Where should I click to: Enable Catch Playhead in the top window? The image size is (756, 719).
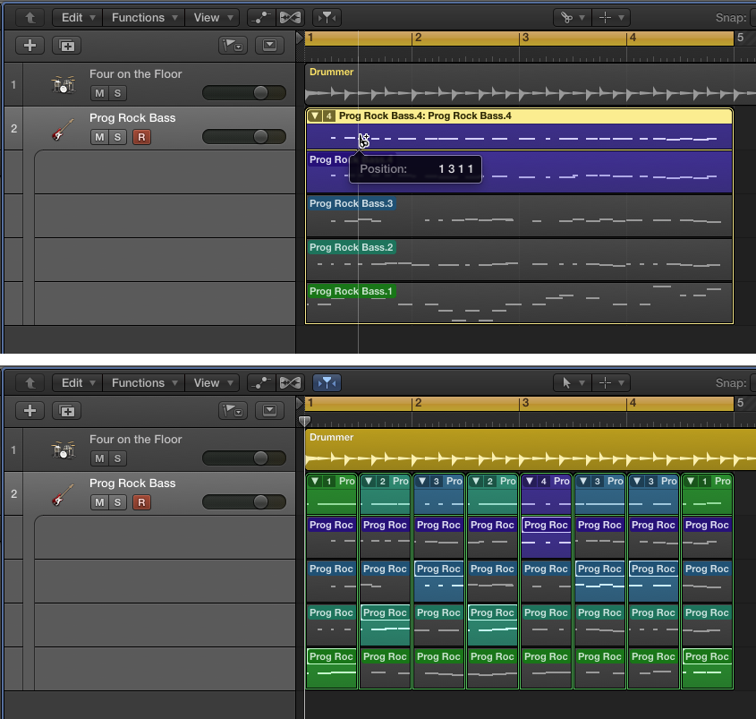[327, 18]
